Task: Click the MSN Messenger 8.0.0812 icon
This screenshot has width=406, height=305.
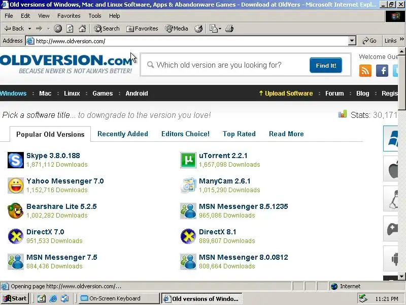Action: (x=188, y=262)
